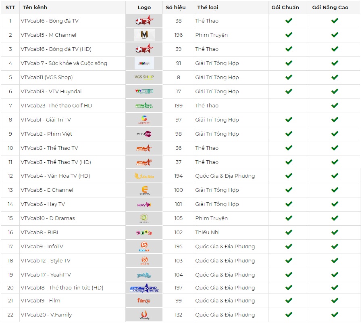
Task: Click the Gói Nâng Cao column header
Action: click(330, 7)
